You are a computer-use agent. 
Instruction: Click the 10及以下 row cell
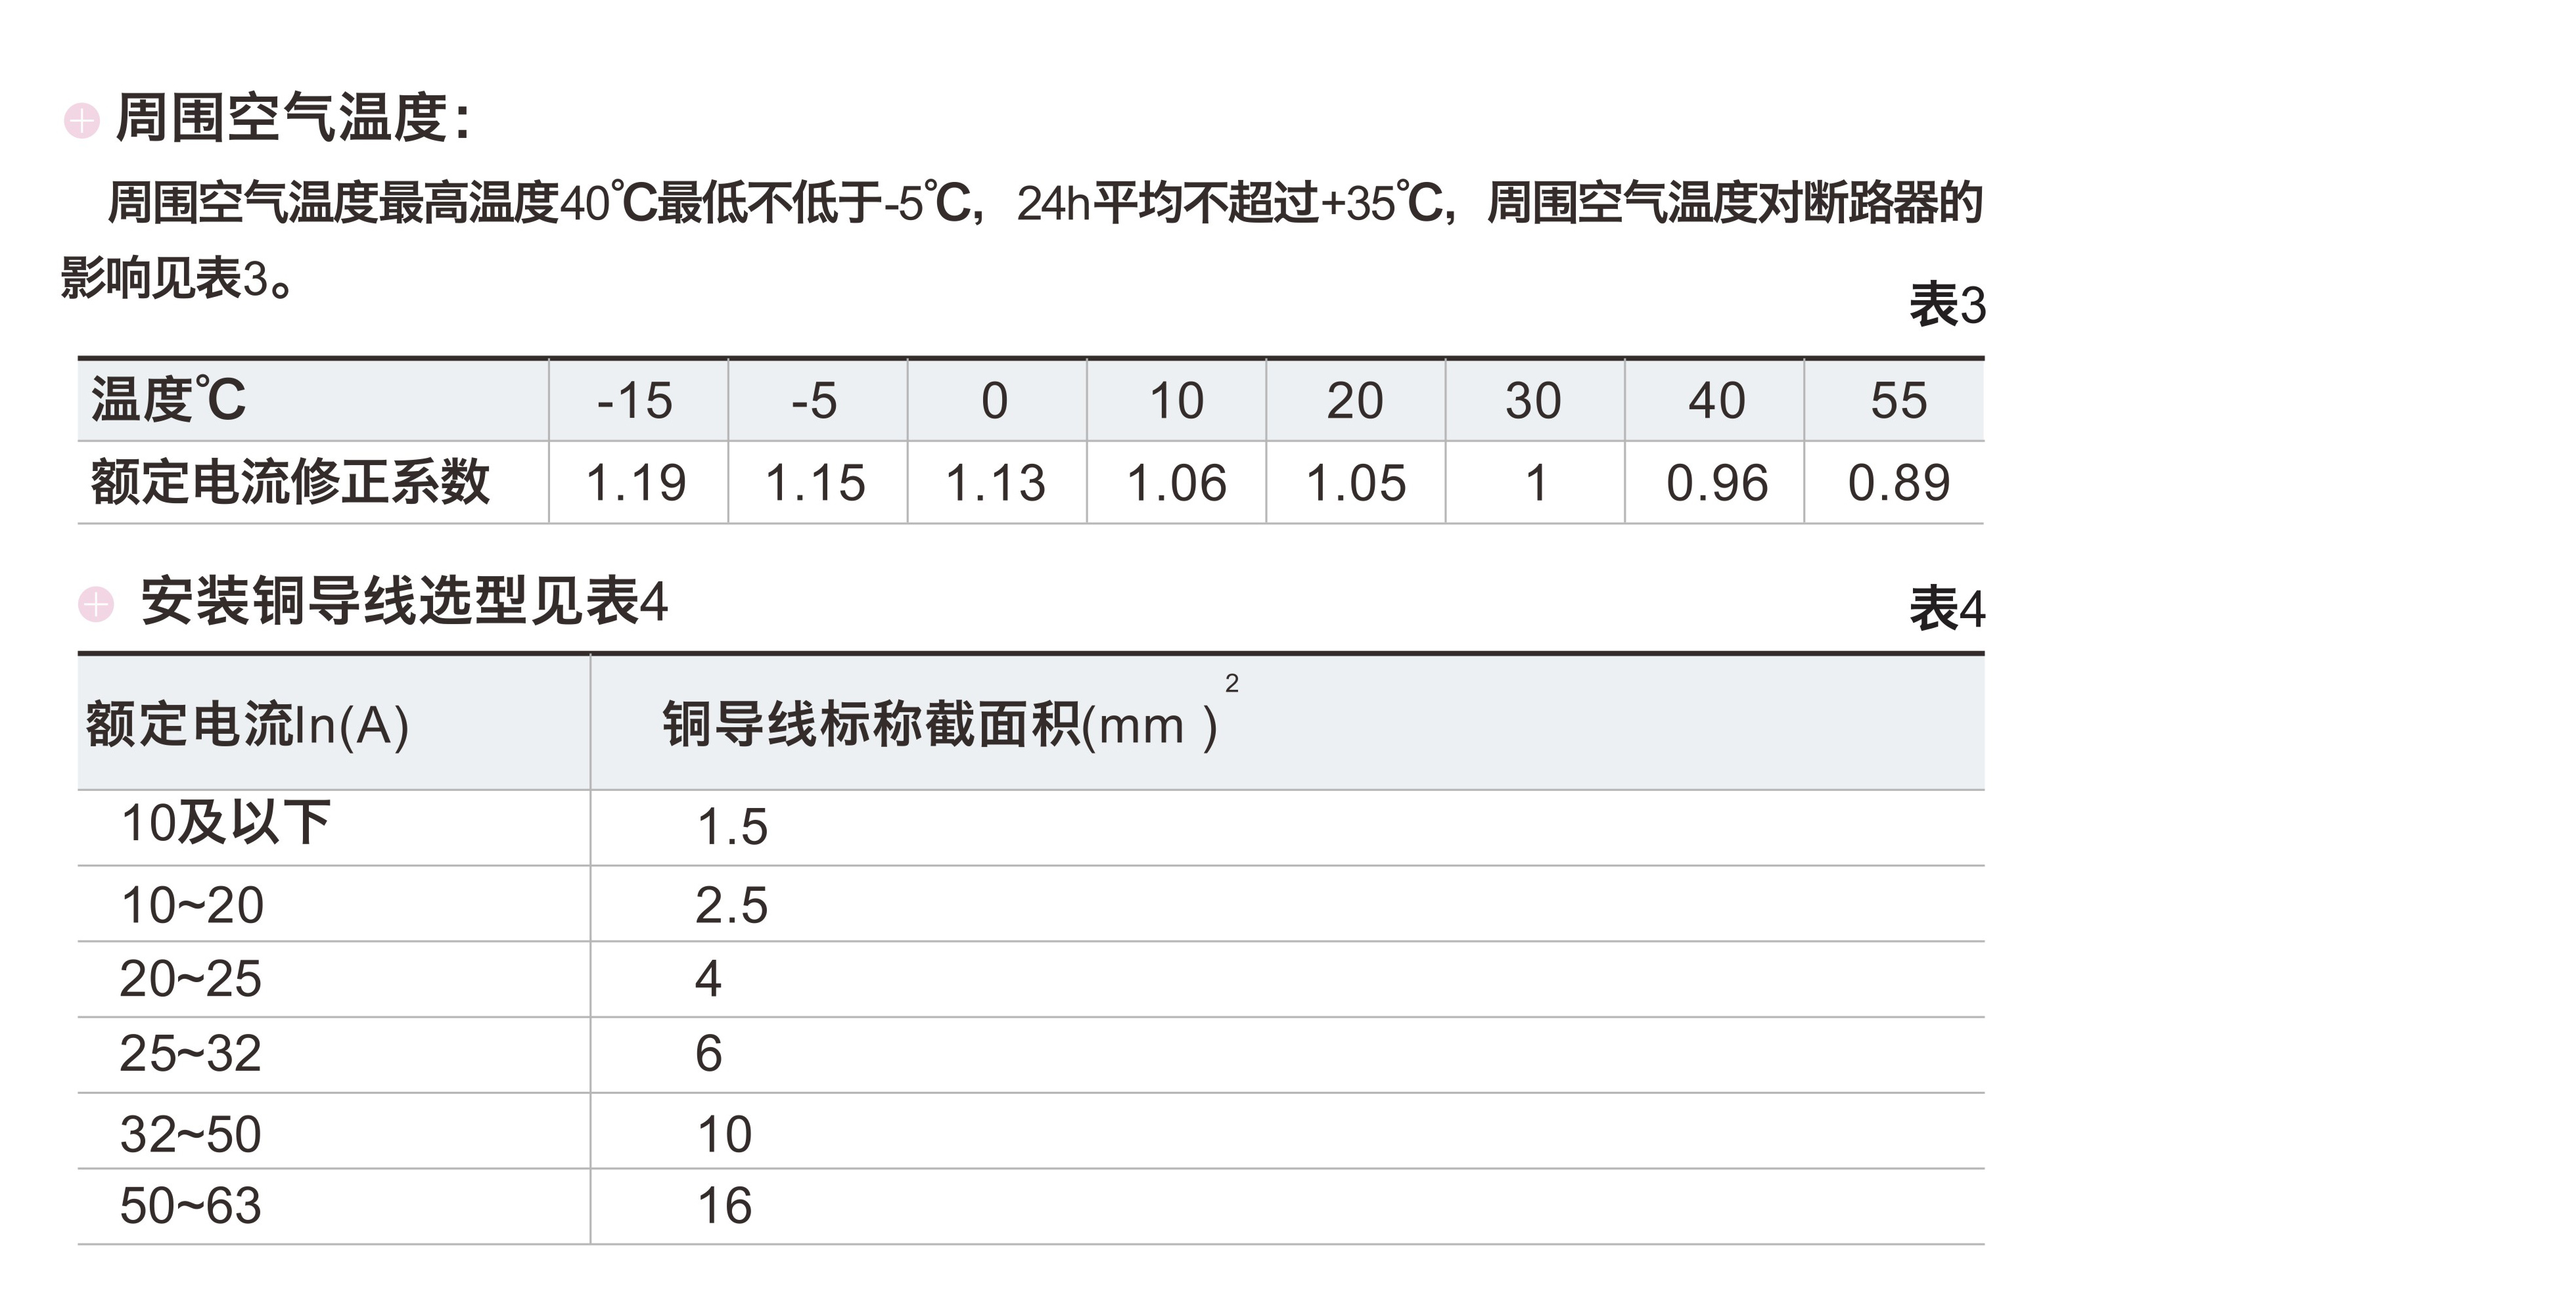point(225,824)
